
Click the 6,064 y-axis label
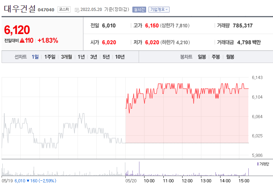pyautogui.click(x=257, y=117)
